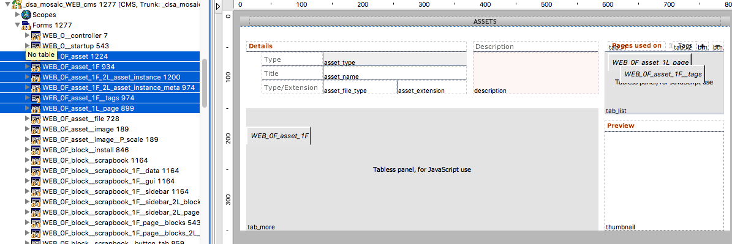Select the Description header label

point(494,46)
